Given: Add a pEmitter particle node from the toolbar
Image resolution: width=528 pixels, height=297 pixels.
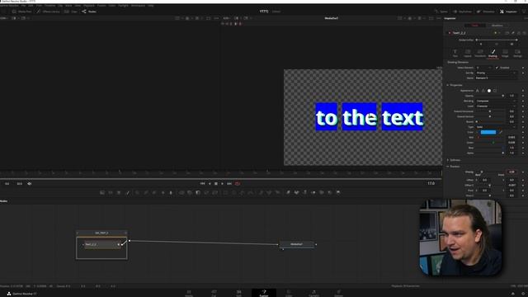Looking at the screenshot, I should click(261, 192).
